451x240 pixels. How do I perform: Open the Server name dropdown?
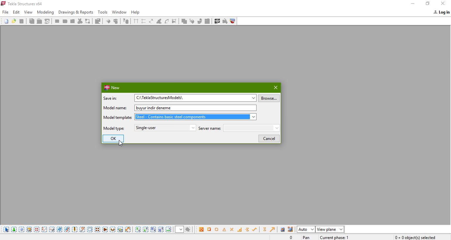252,128
